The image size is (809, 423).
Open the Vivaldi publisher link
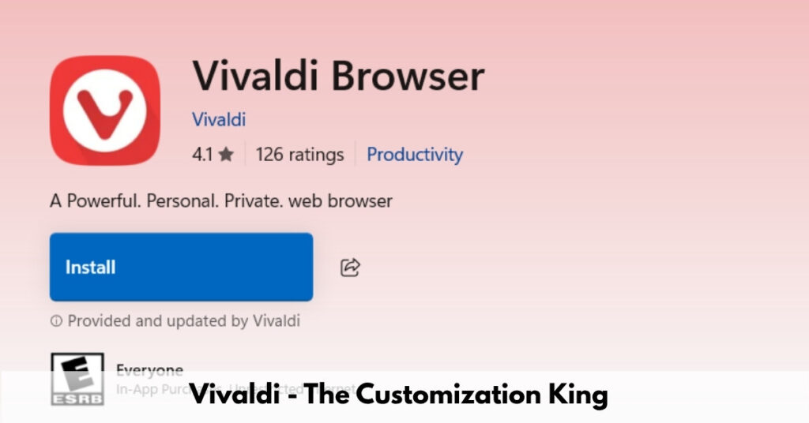coord(219,119)
